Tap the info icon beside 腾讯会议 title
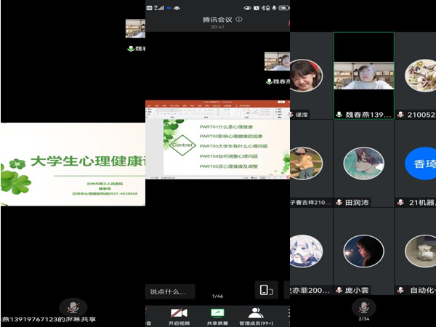Image resolution: width=436 pixels, height=327 pixels. pyautogui.click(x=238, y=19)
